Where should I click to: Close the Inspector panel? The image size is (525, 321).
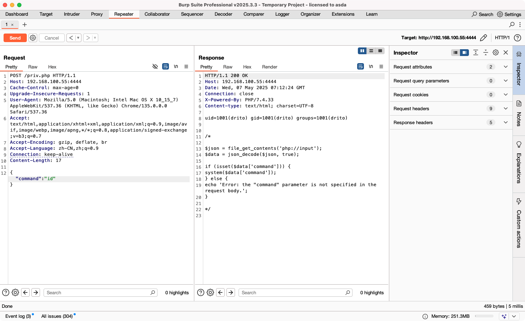pos(506,52)
